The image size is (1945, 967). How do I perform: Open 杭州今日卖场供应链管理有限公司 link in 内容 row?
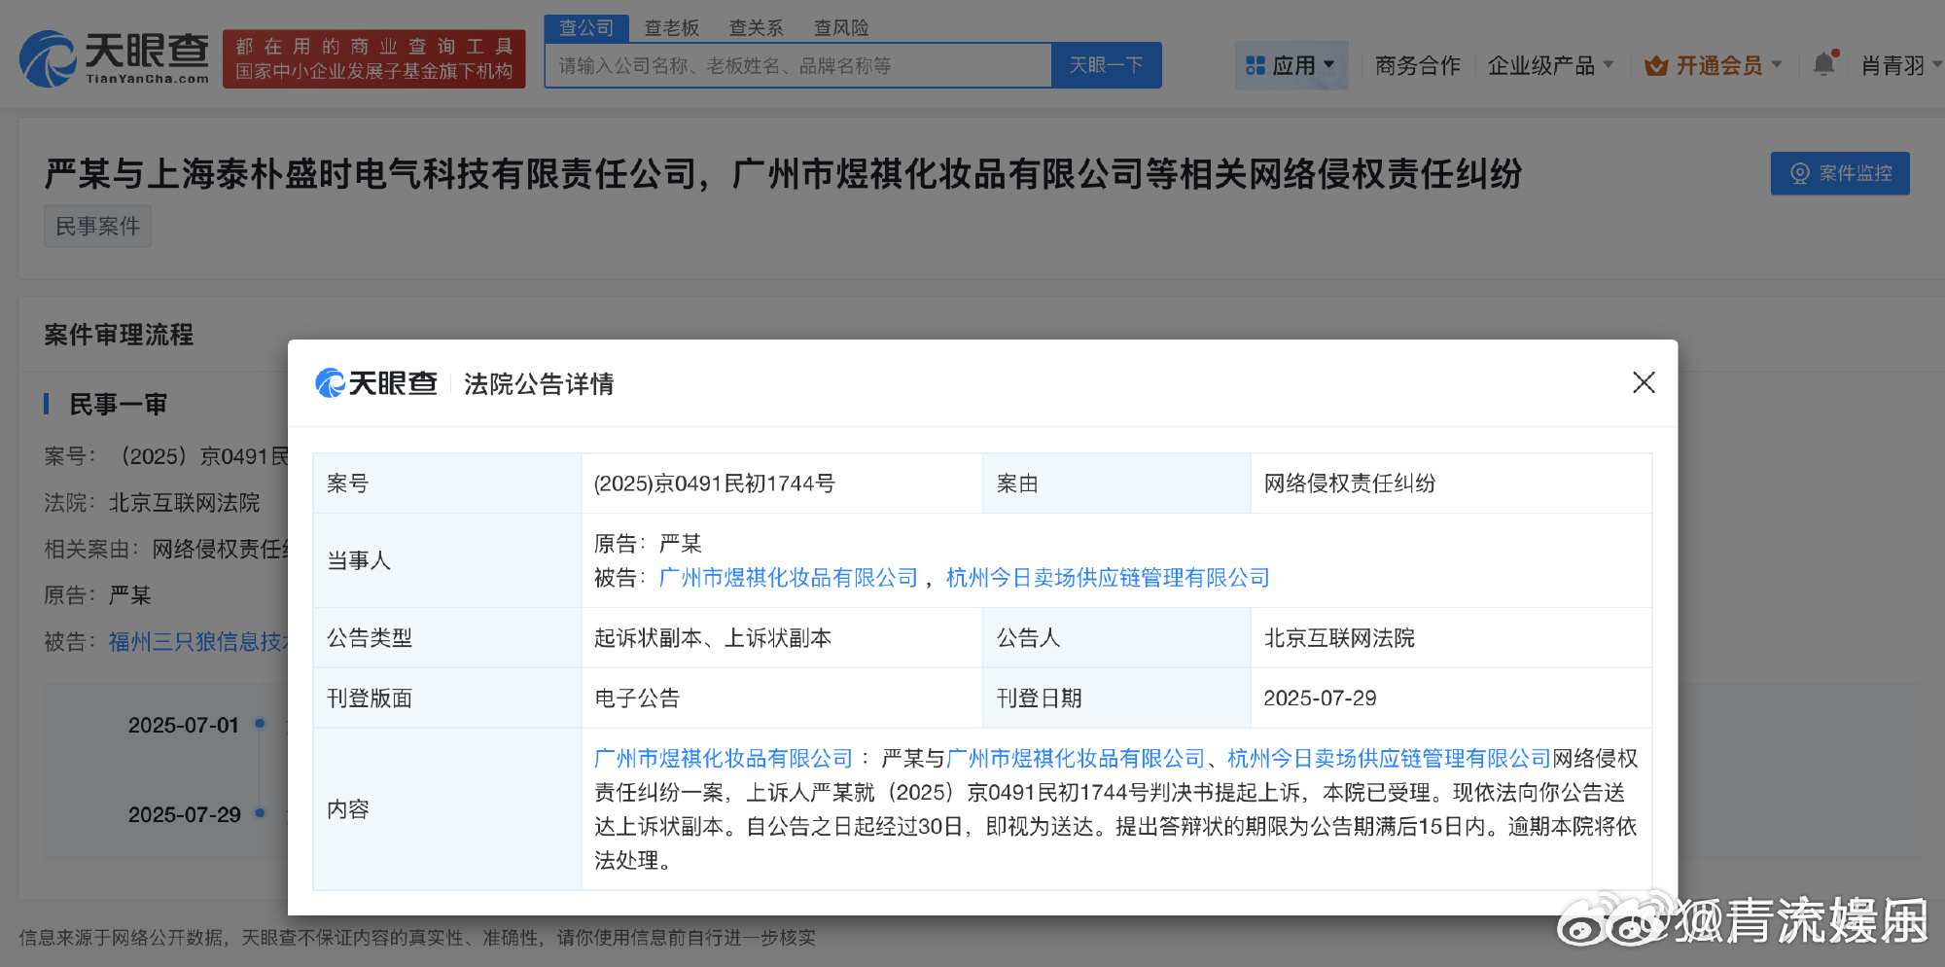pos(1389,759)
